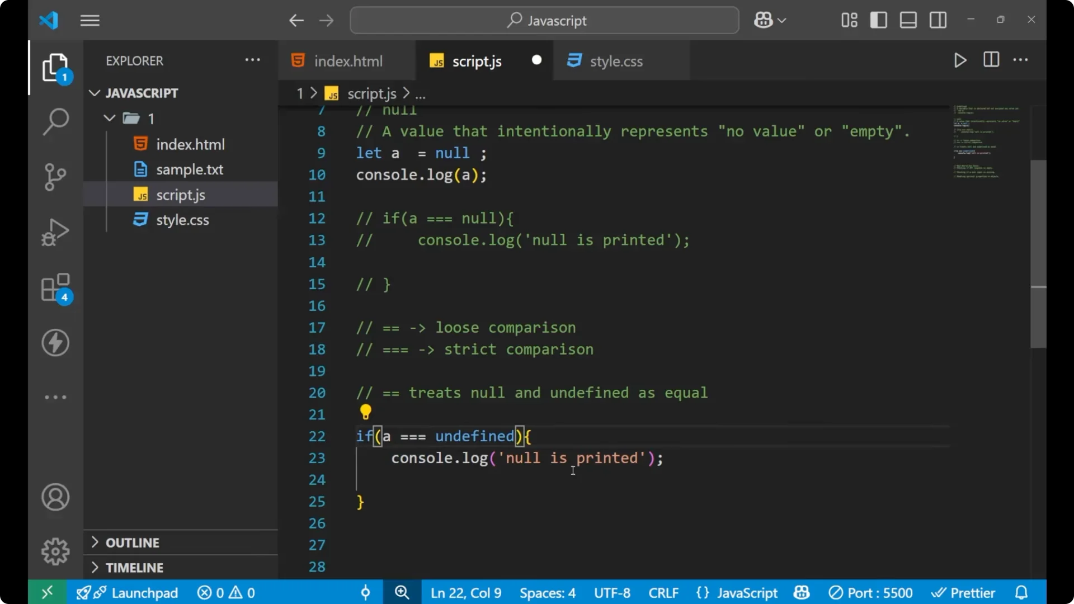1074x604 pixels.
Task: Toggle the bottom panel visibility
Action: click(907, 20)
